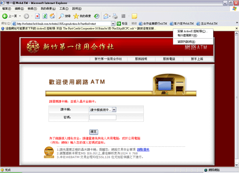The image size is (239, 173).
Task: Open the 合作金庫銀行eATM links bookmark
Action: 153,24
